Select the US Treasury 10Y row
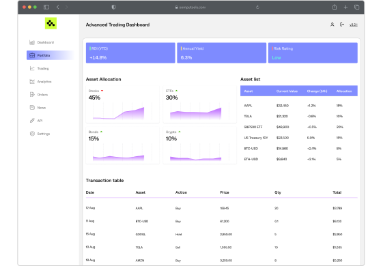Viewport: 383px width, 266px height. point(299,138)
